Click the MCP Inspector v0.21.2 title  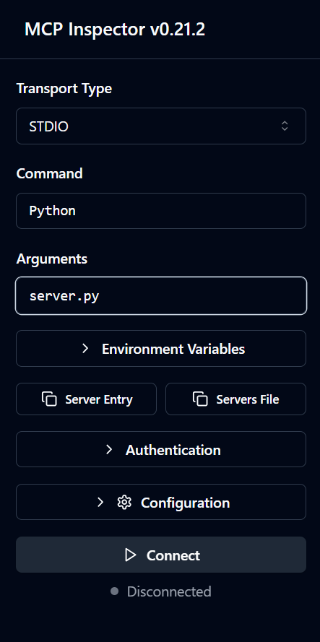pos(115,30)
